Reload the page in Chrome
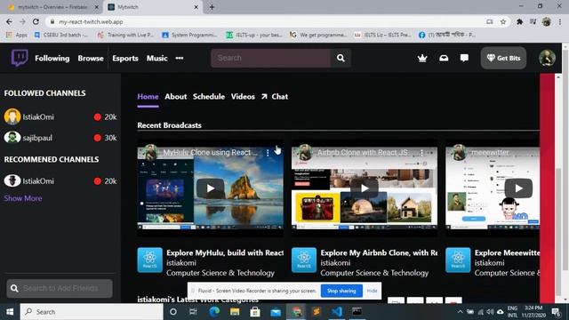Viewport: 569px width, 320px height. (x=36, y=21)
